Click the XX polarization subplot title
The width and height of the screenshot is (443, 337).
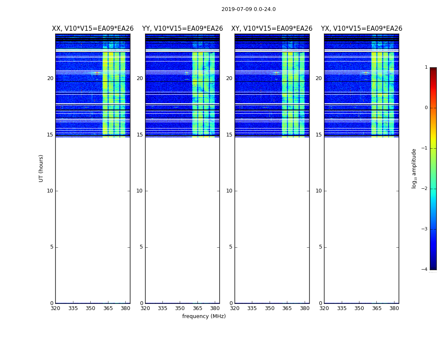coord(92,29)
